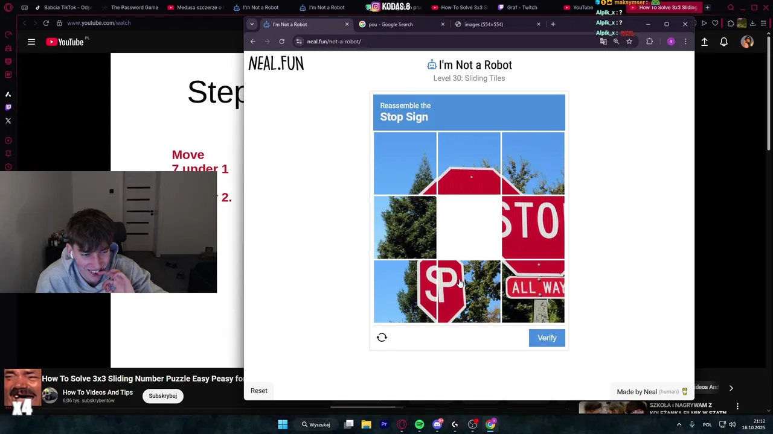Viewport: 773px width, 434px height.
Task: Click the top of stop sign tile
Action: tap(469, 163)
